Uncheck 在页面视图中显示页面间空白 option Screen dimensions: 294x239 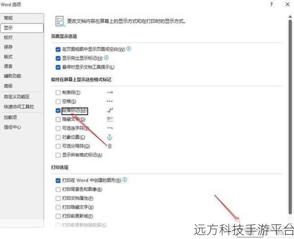point(58,49)
